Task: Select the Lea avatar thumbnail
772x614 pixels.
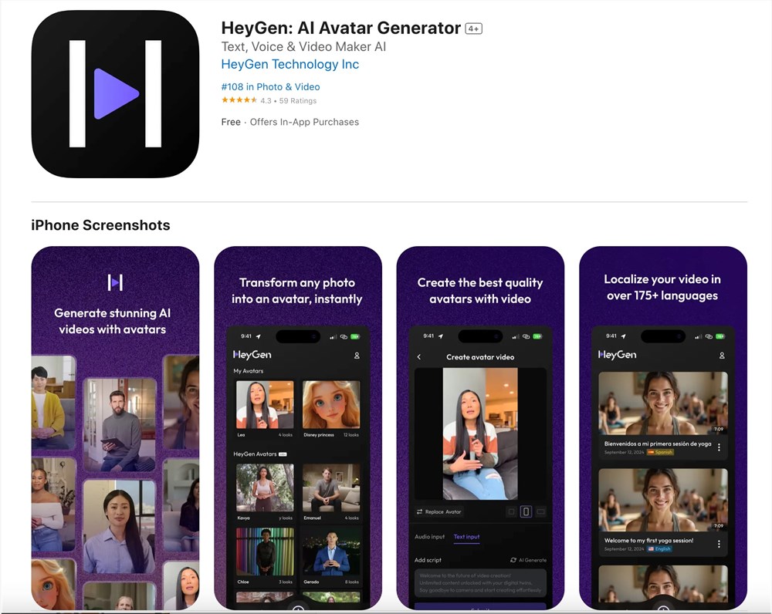Action: [265, 404]
